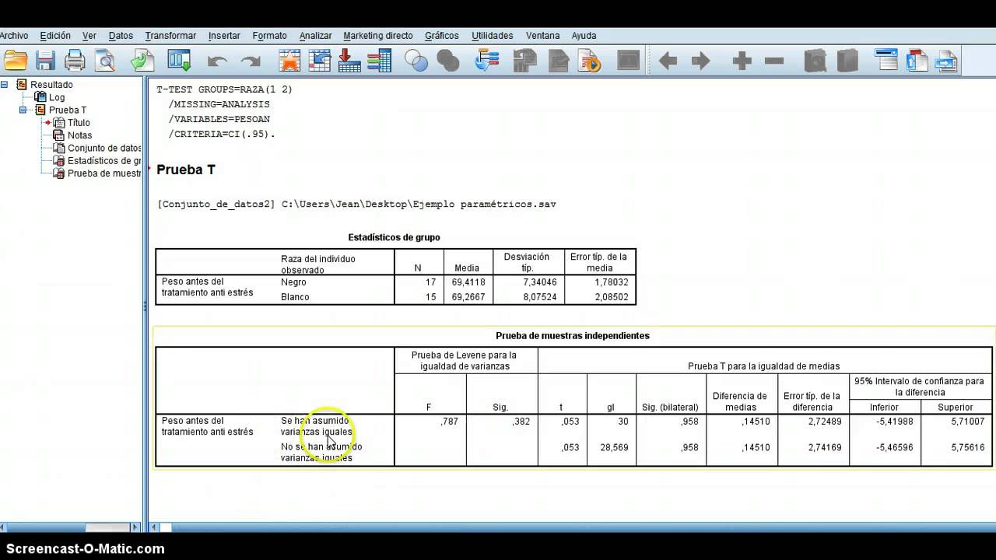Open the Edición menu

click(55, 36)
